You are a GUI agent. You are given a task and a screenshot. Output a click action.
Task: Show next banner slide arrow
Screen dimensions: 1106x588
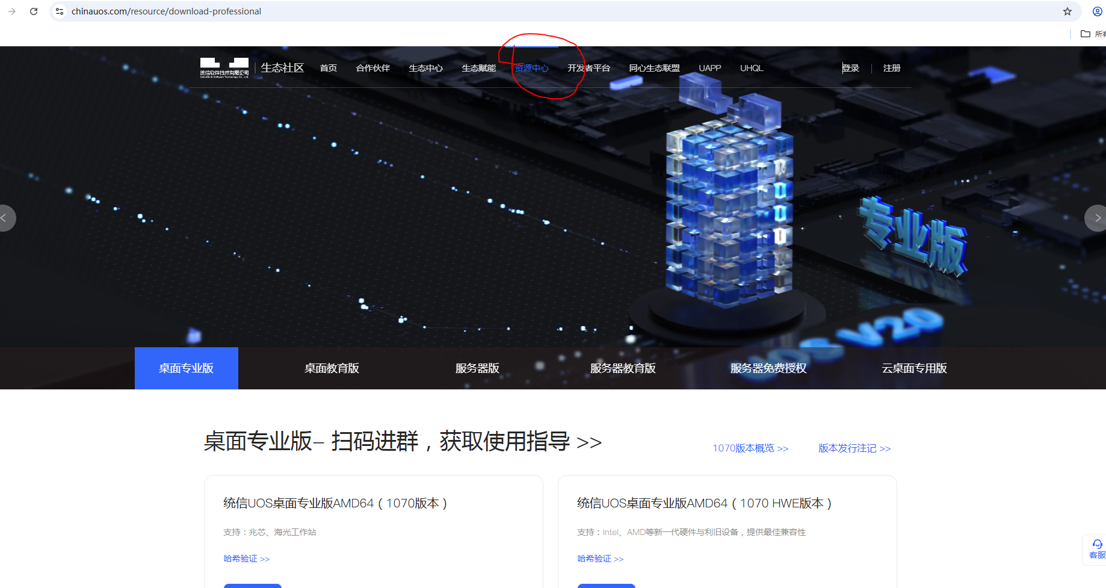tap(1096, 218)
